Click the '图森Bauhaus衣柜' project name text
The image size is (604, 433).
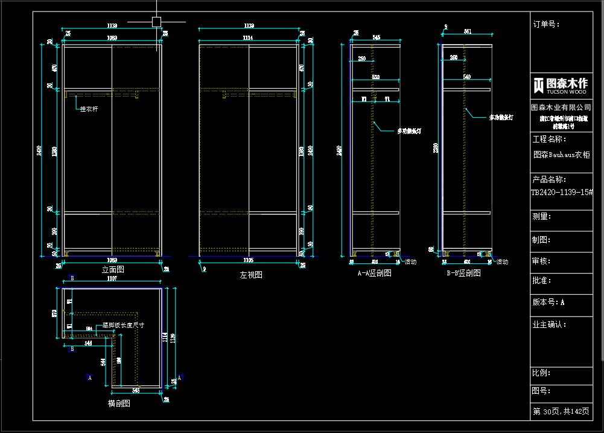click(561, 154)
